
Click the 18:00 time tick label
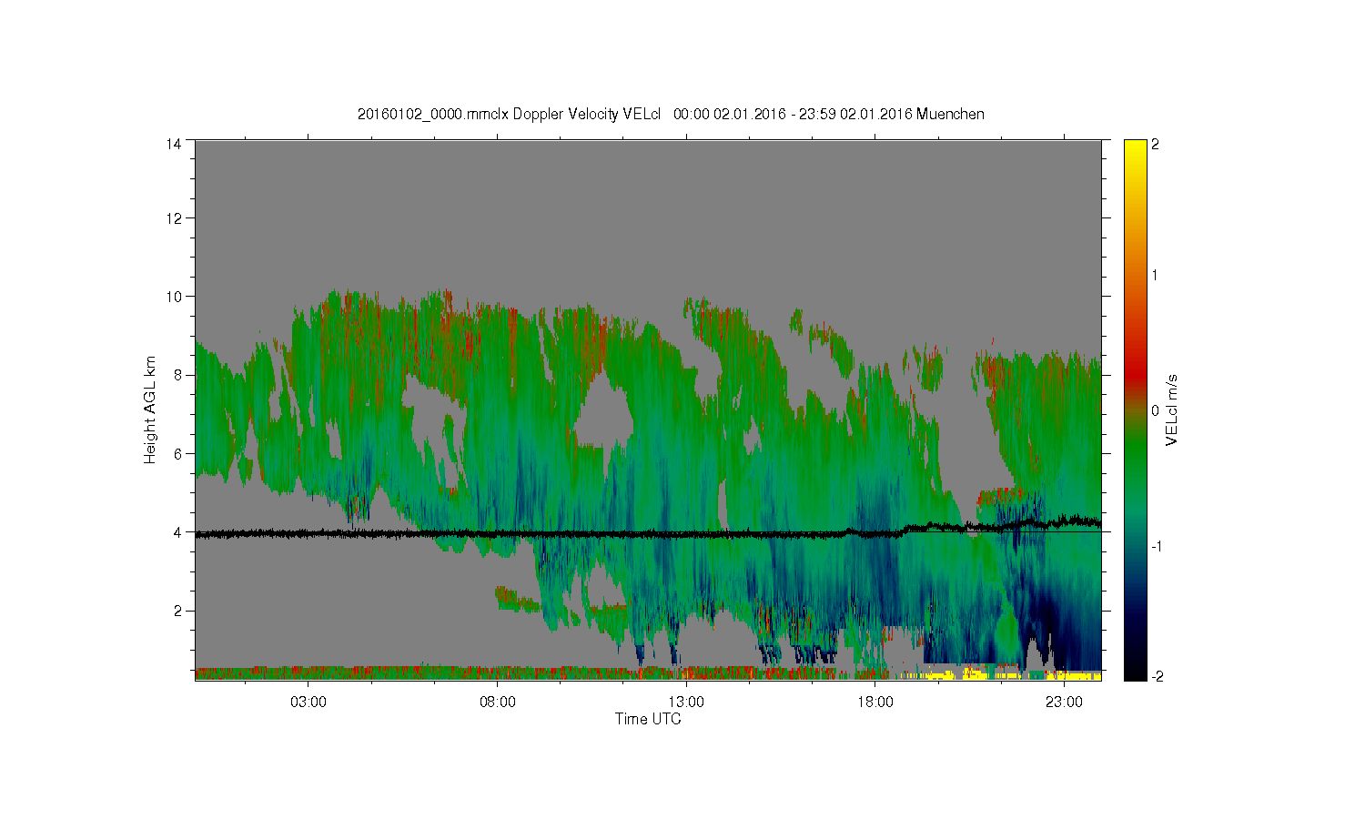[875, 702]
